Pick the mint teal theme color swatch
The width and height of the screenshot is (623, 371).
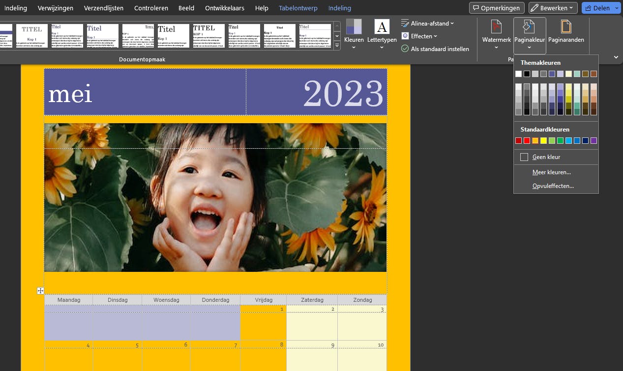pyautogui.click(x=577, y=74)
